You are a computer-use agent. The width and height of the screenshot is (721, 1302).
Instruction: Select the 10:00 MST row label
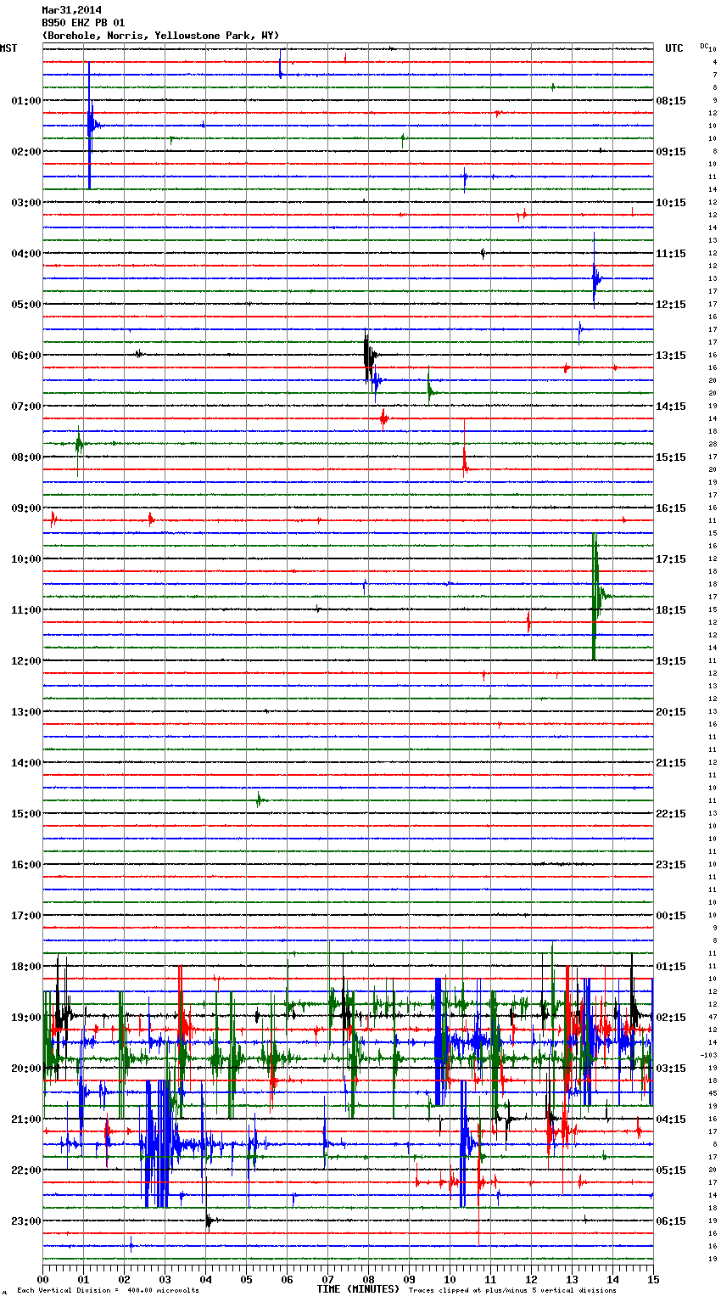26,559
